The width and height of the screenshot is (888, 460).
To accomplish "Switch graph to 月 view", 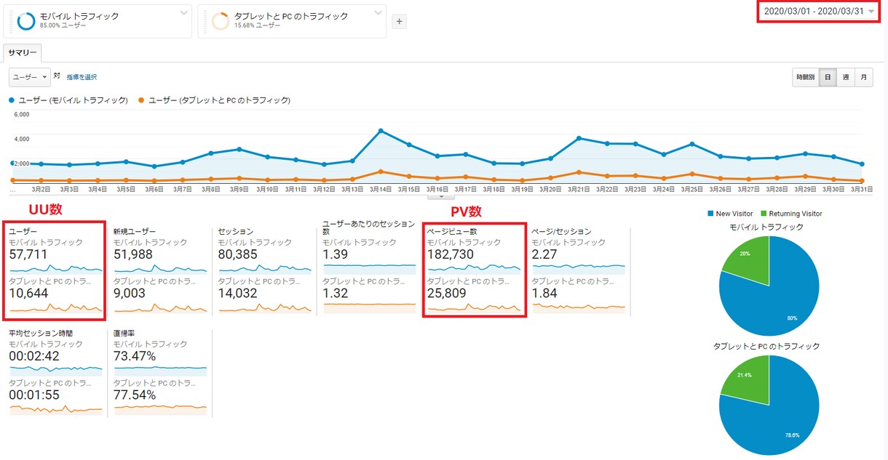I will tap(863, 77).
